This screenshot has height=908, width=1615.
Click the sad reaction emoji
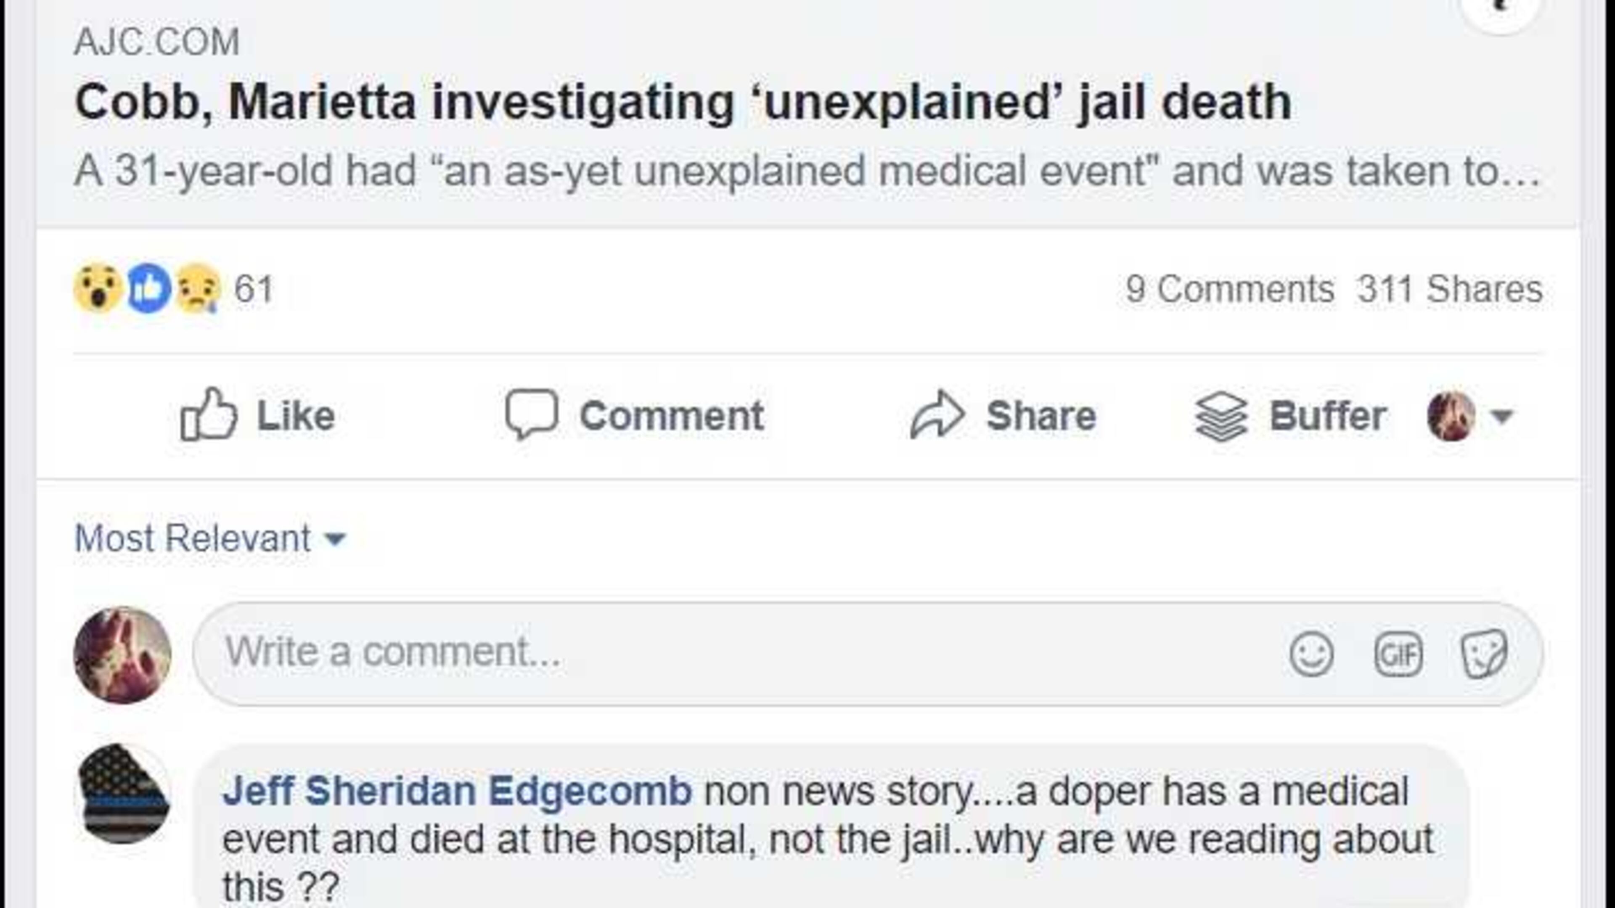click(198, 289)
